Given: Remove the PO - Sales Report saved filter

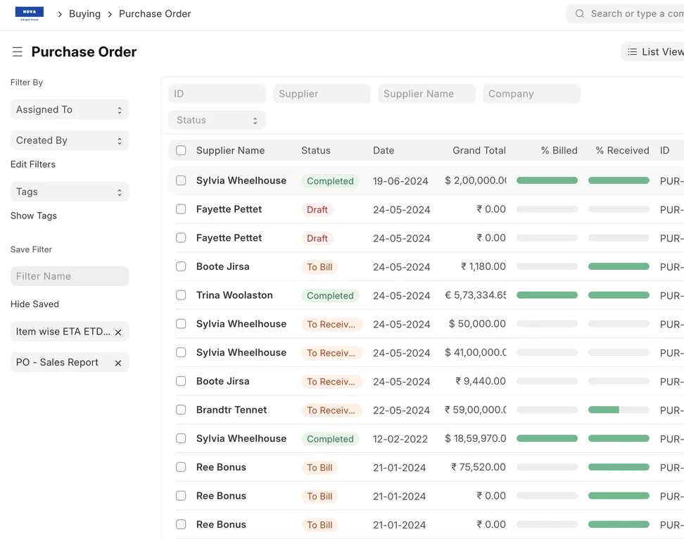Looking at the screenshot, I should point(118,363).
